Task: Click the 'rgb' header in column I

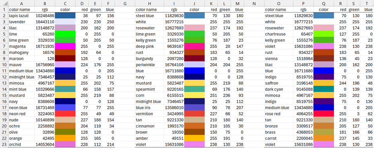Action: click(174, 9)
